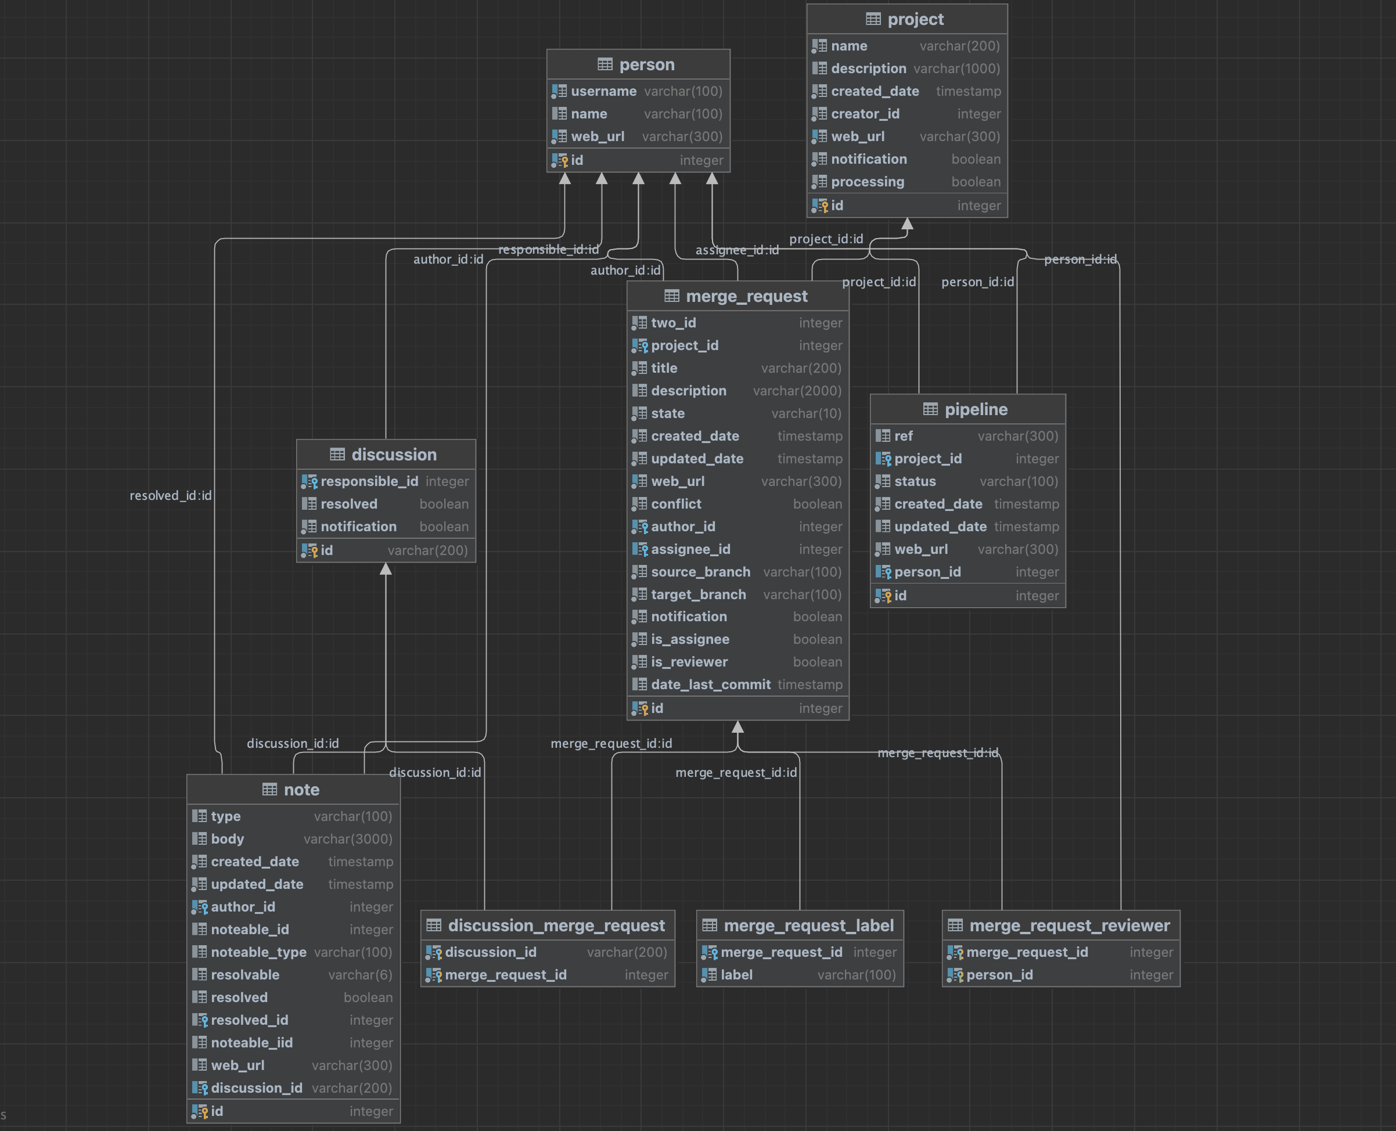Click primary key icon of pipeline id
This screenshot has height=1131, width=1396.
pyautogui.click(x=883, y=596)
